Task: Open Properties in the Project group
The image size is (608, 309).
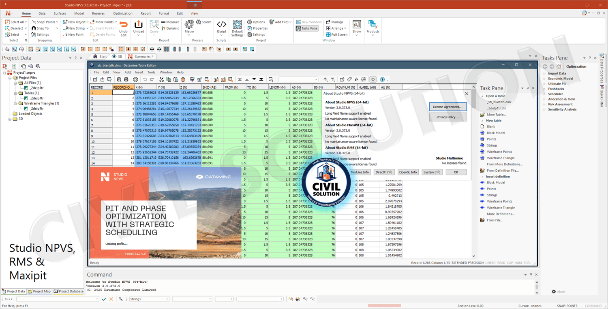Action: (x=257, y=28)
